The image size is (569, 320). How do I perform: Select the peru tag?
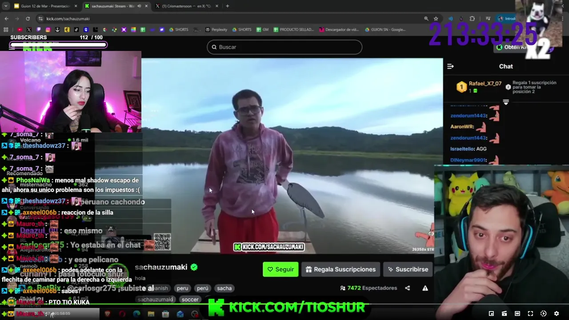(x=182, y=288)
